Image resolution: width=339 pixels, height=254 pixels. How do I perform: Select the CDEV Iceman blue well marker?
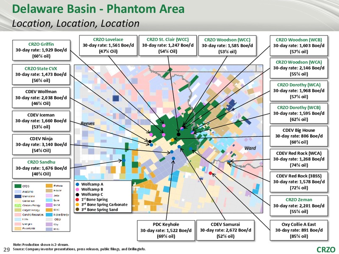[151, 145]
